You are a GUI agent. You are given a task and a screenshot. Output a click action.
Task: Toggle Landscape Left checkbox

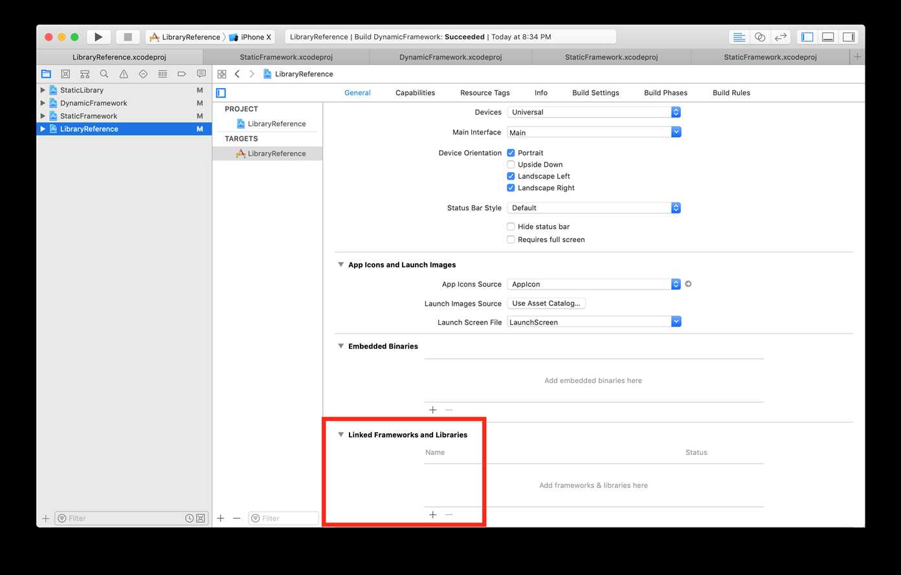tap(511, 176)
